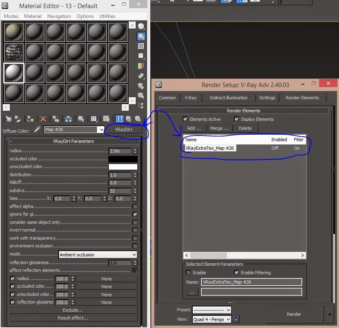Click the VRayDirt map type button
The height and width of the screenshot is (328, 339).
tap(123, 129)
